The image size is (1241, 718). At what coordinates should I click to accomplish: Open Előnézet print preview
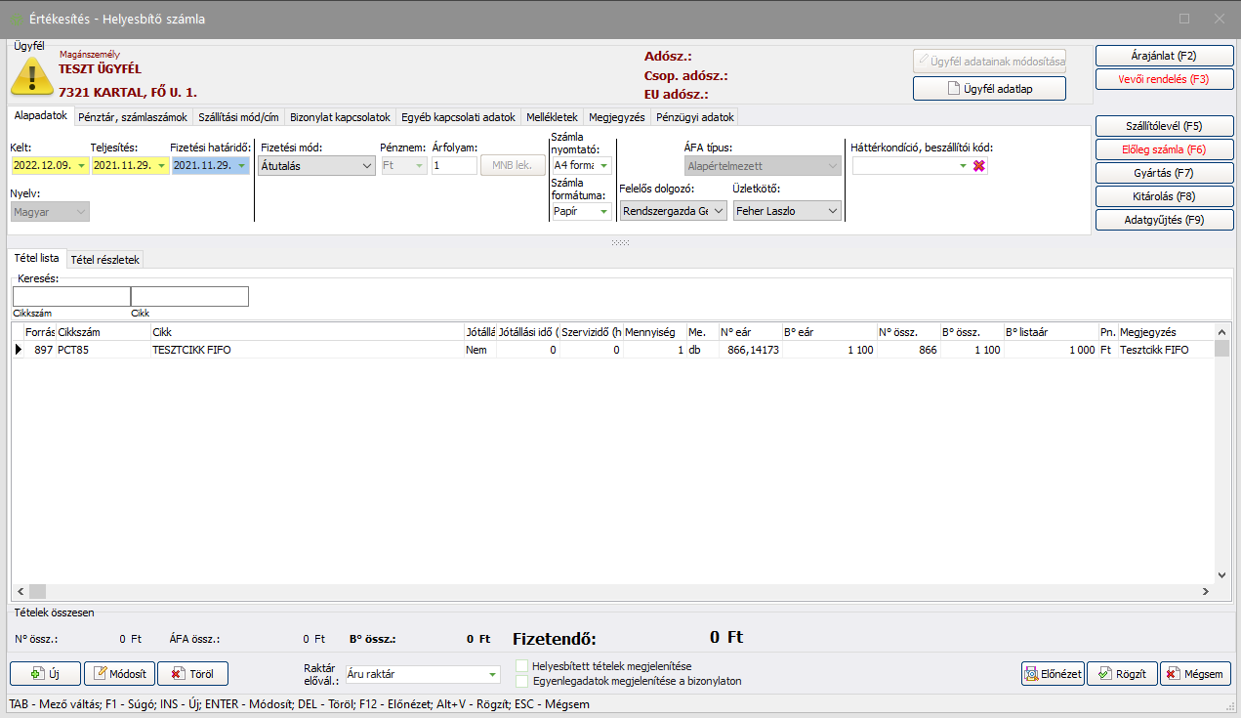[1052, 673]
